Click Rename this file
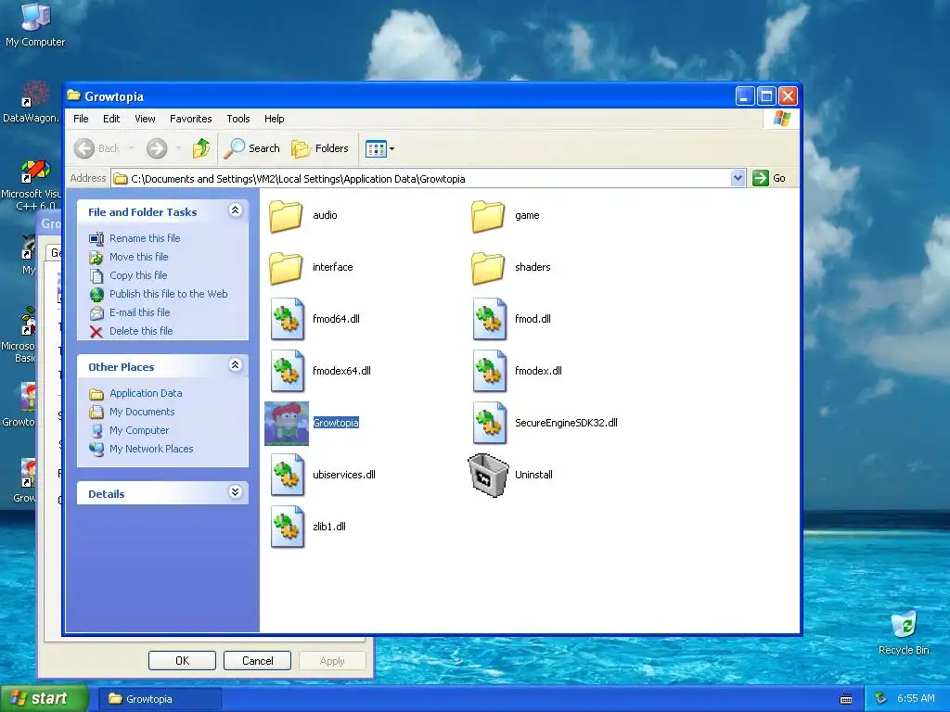 coord(145,238)
